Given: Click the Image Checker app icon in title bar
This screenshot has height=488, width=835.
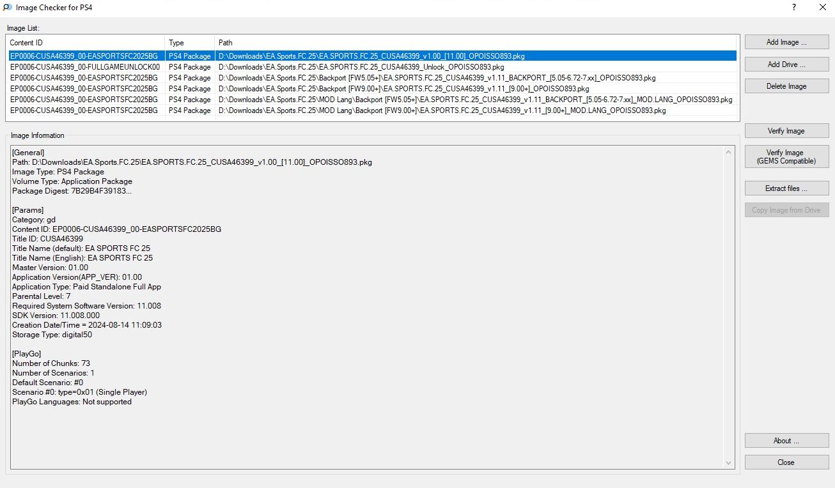Looking at the screenshot, I should pyautogui.click(x=8, y=8).
